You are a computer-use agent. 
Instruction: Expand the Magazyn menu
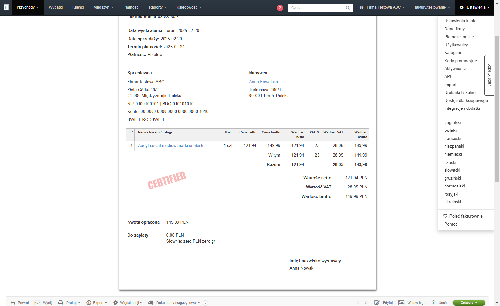(103, 7)
